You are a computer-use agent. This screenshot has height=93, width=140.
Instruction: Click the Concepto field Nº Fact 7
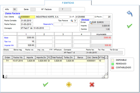[35, 28]
